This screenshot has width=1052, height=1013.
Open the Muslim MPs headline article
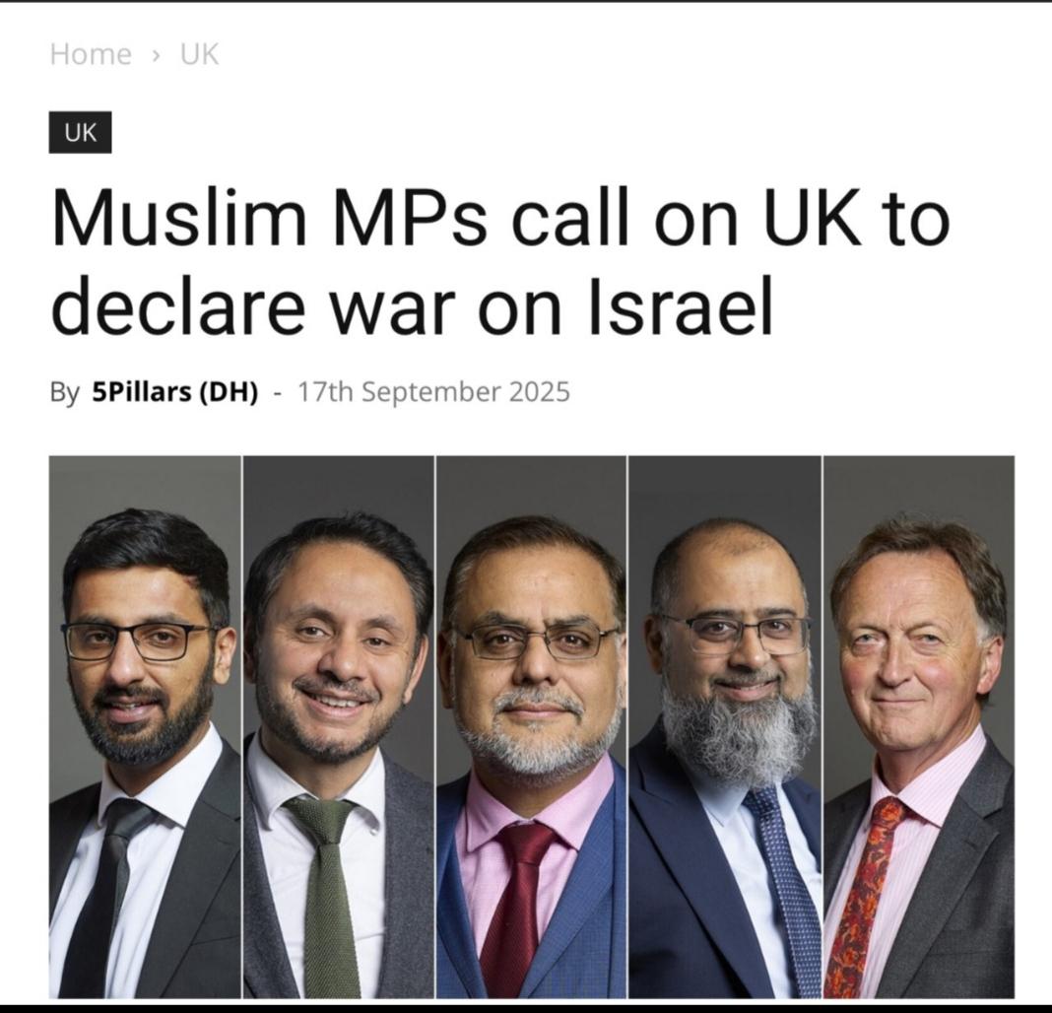(500, 262)
